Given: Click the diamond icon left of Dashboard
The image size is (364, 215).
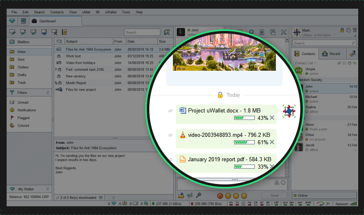Looking at the screenshot, I should [x=12, y=21].
